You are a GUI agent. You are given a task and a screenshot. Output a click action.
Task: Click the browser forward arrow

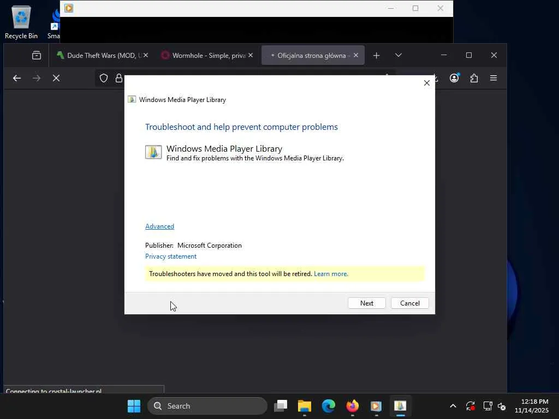coord(37,78)
